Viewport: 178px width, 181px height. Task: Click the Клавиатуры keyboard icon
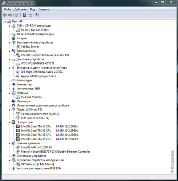pyautogui.click(x=13, y=80)
